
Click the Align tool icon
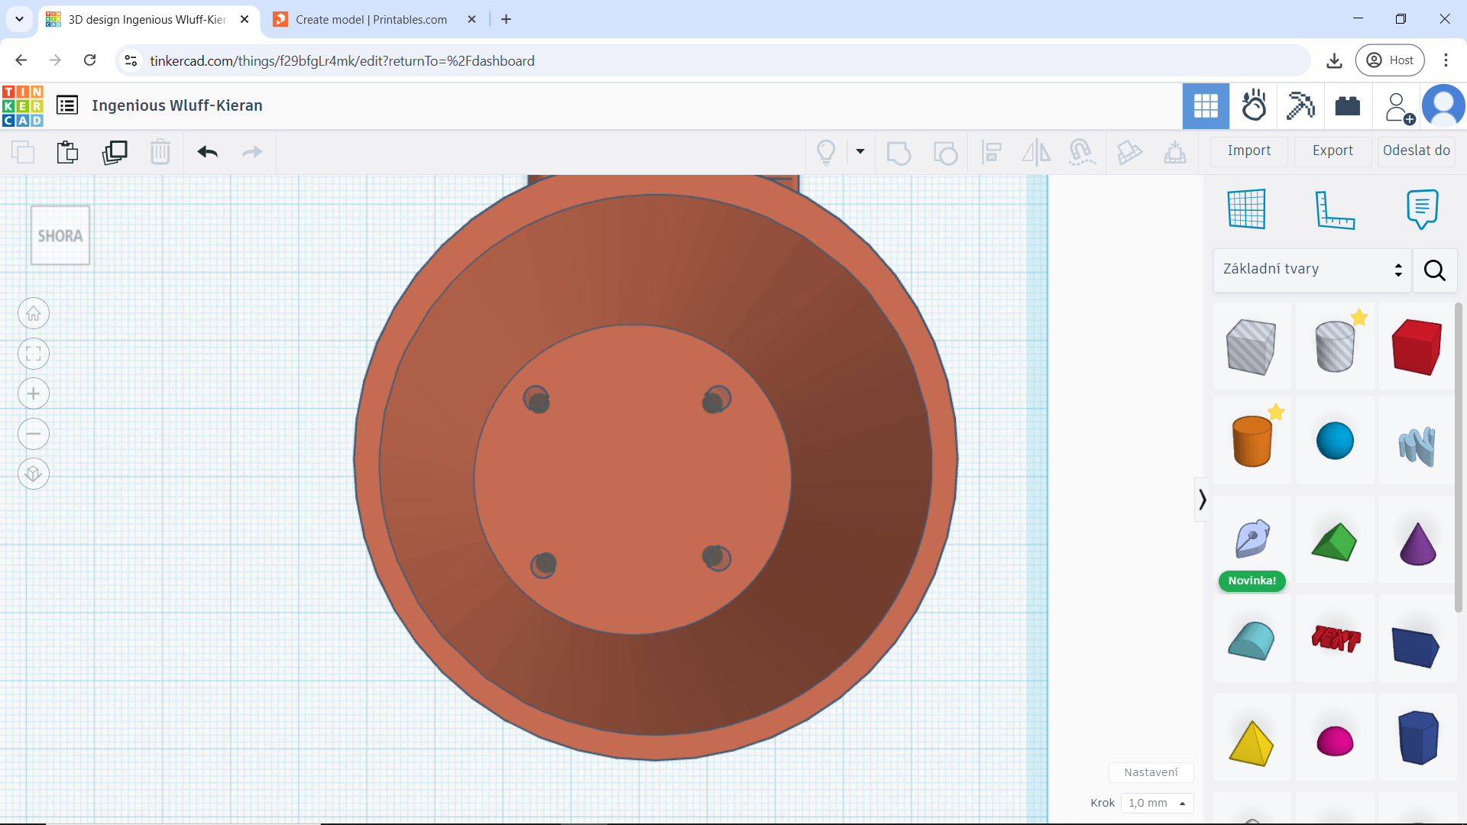pos(992,152)
